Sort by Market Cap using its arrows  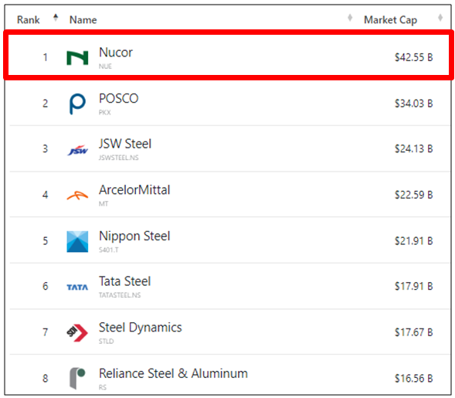click(440, 18)
